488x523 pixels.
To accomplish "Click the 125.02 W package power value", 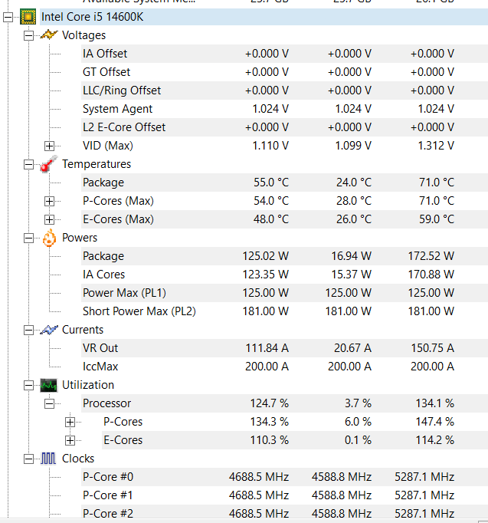I will (266, 256).
